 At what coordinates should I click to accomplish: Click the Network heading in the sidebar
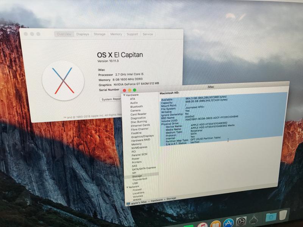point(134,187)
